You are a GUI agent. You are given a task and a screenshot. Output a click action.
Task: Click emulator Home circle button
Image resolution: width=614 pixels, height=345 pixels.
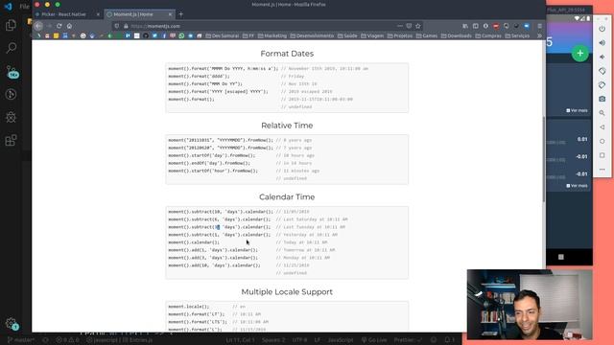click(x=602, y=141)
